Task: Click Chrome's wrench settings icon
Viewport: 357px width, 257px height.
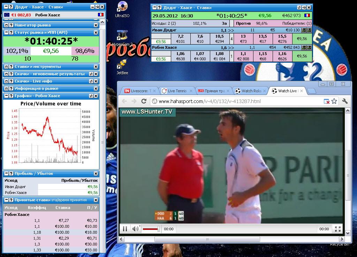Action: (345, 101)
